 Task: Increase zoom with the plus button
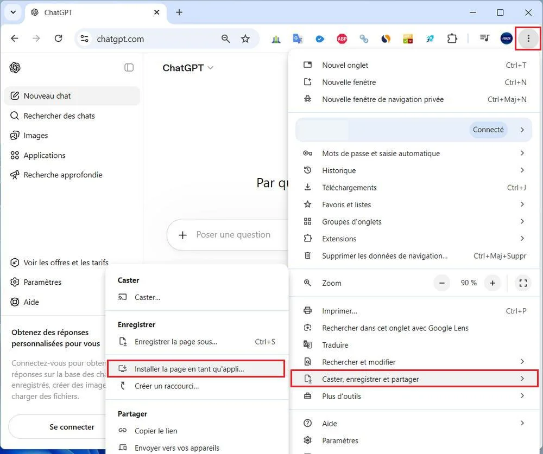493,283
